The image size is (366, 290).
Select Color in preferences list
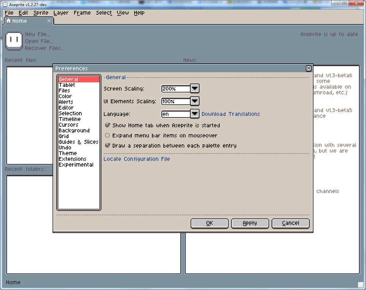pyautogui.click(x=79, y=96)
